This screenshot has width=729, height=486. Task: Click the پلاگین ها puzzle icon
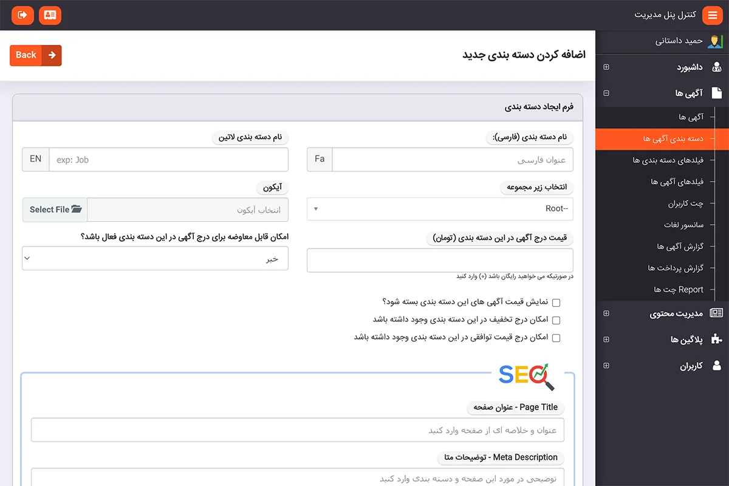click(x=717, y=340)
